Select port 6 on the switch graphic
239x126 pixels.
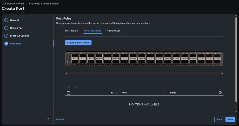pos(91,61)
